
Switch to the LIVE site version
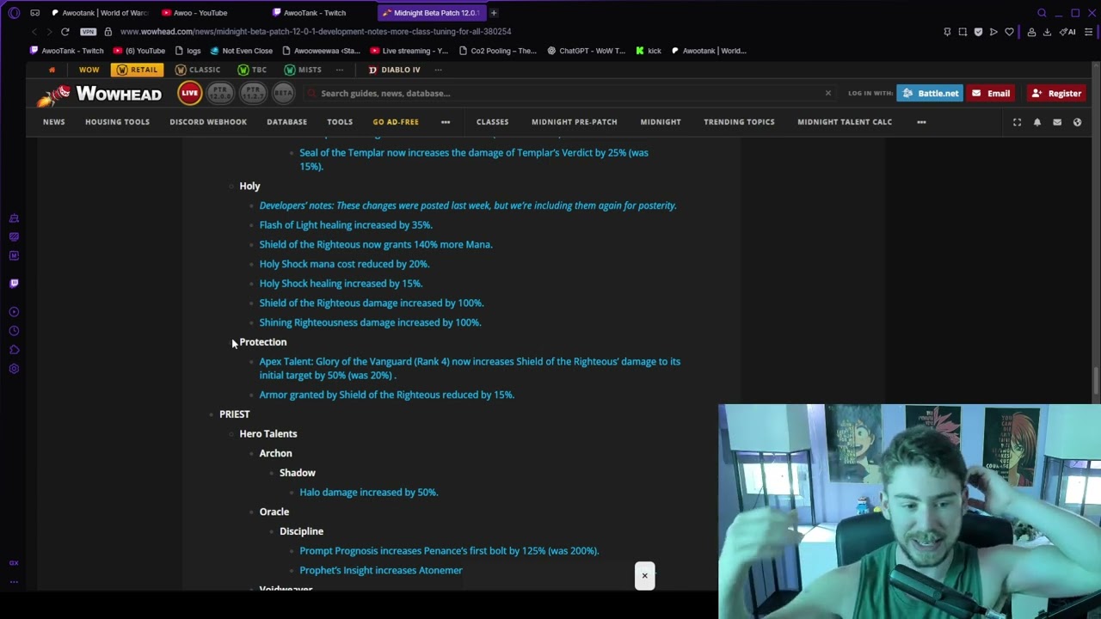point(190,93)
